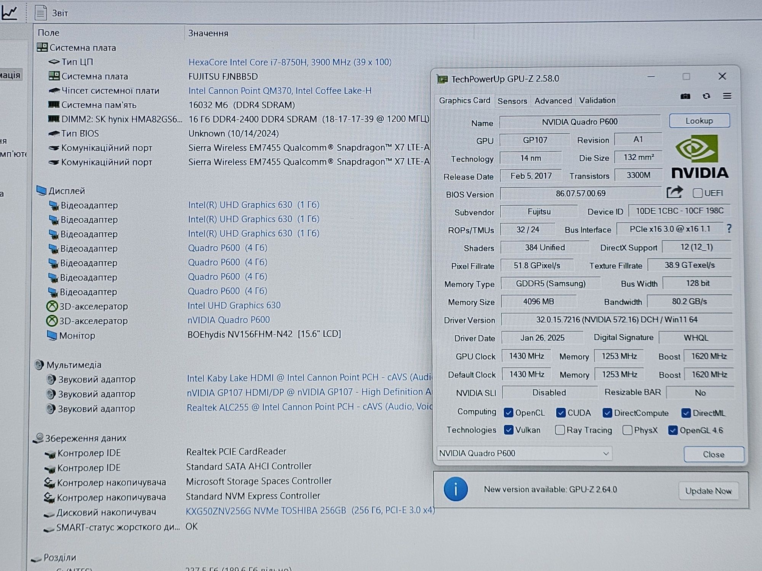Open the HexaCore Intel Core i7-8750H link

coord(290,62)
